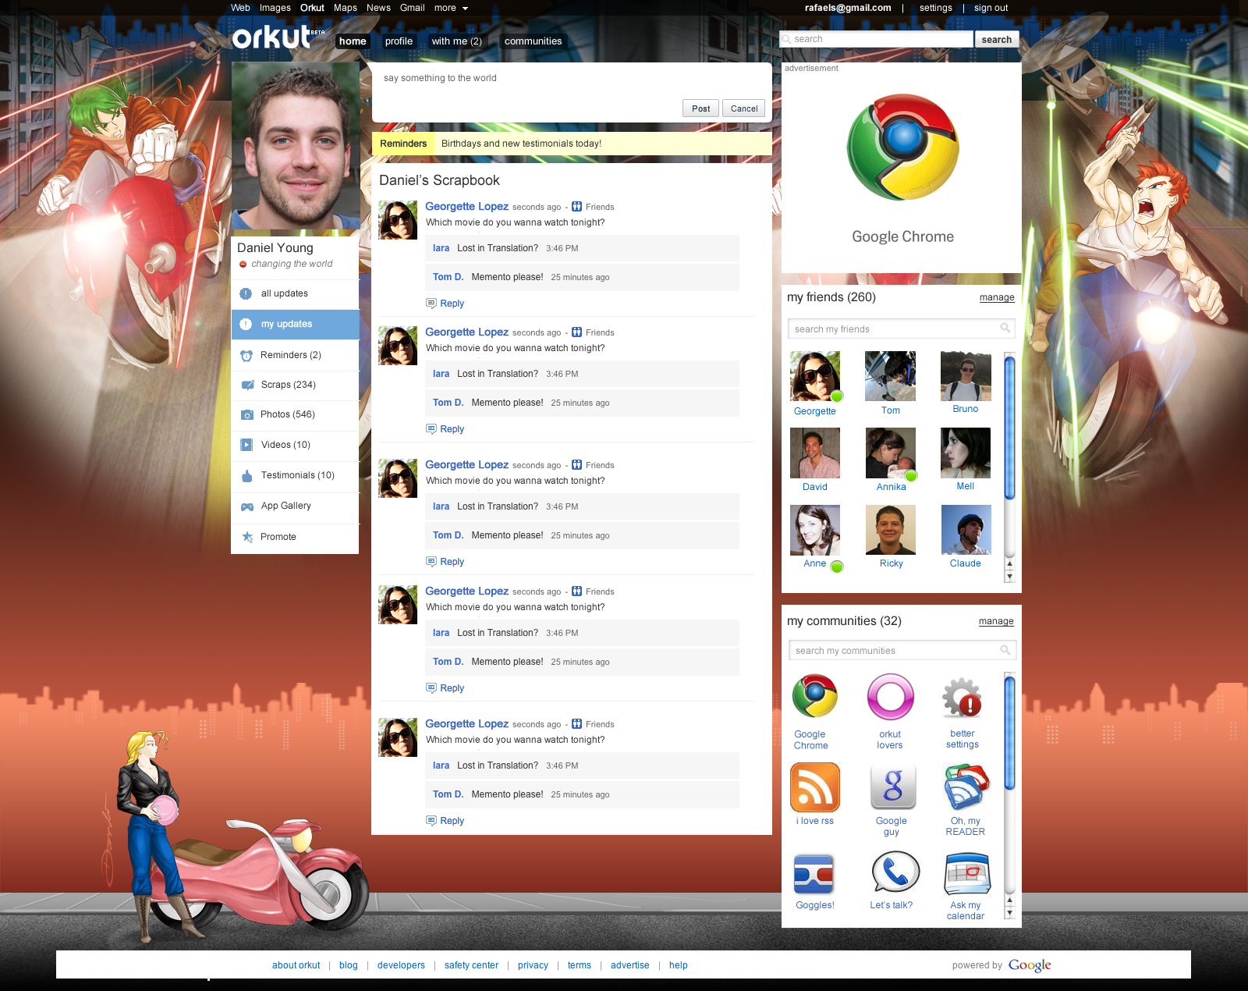
Task: Open orkut lovers community icon
Action: pos(891,697)
